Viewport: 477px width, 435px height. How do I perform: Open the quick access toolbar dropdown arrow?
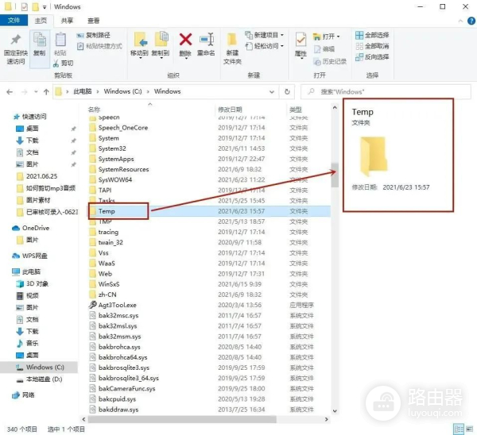coord(45,7)
